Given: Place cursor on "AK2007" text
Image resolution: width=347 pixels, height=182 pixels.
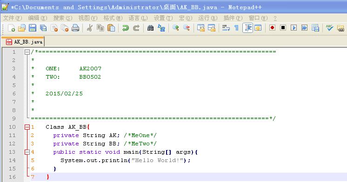Looking at the screenshot, I should point(90,69).
